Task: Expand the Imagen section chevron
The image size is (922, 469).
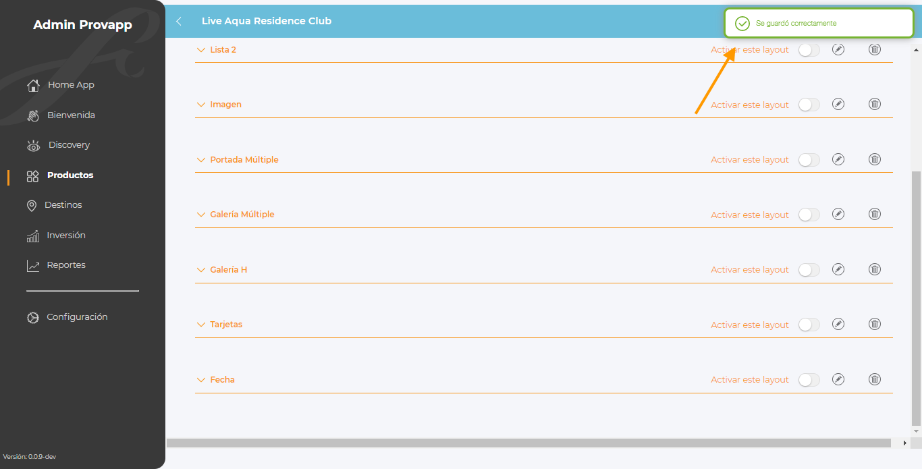Action: point(200,105)
